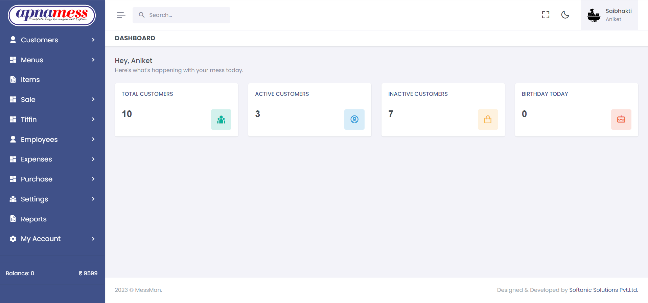Click the Customers person icon in the sidebar

(x=13, y=40)
